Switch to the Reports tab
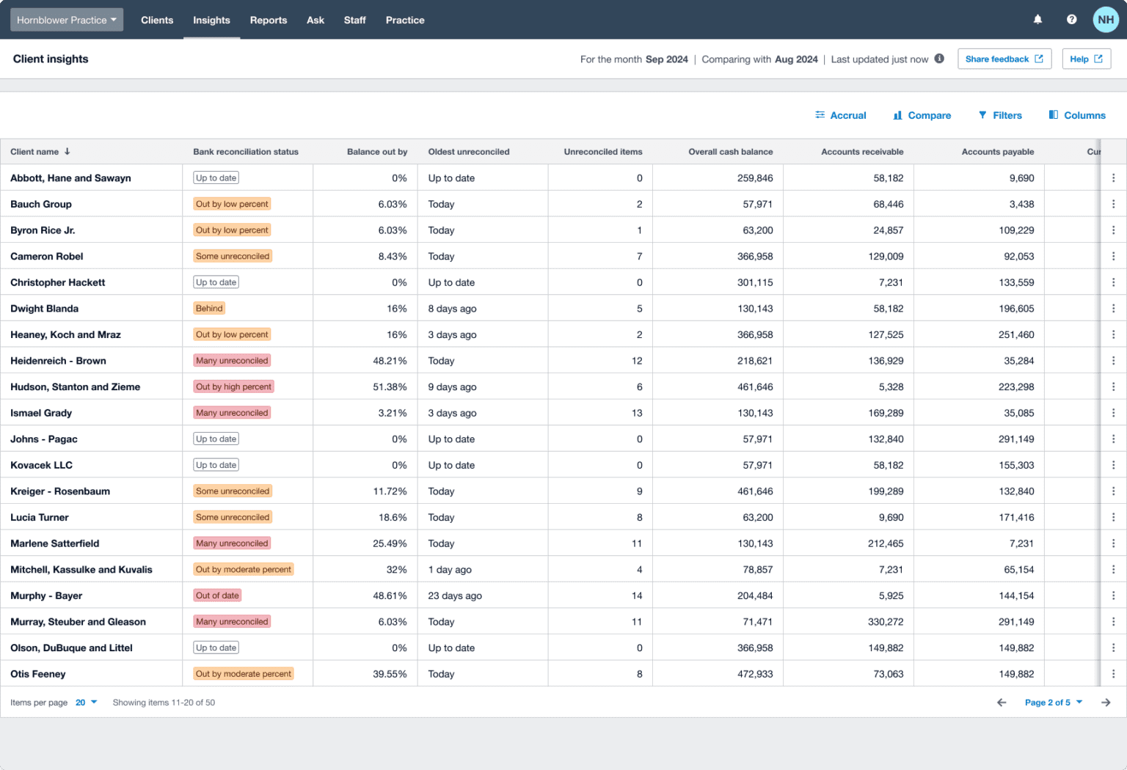This screenshot has width=1127, height=770. click(269, 20)
